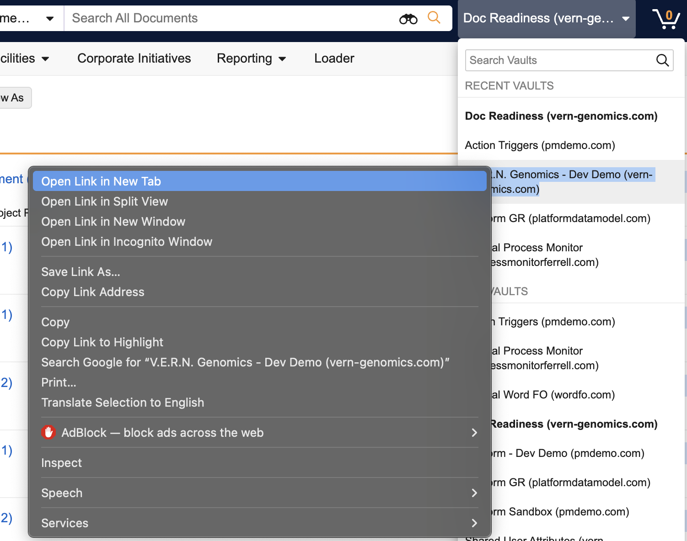Expand the Services submenu arrow
The height and width of the screenshot is (541, 687).
click(474, 523)
